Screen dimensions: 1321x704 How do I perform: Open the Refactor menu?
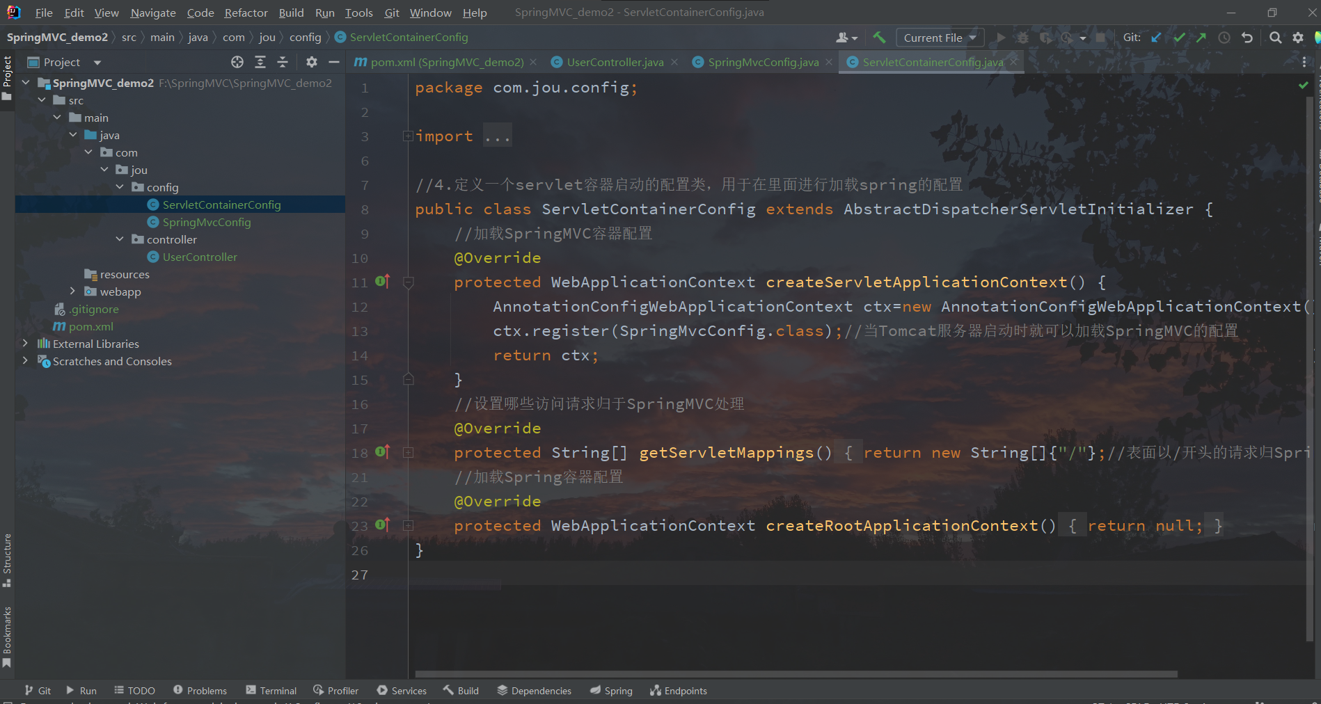246,13
